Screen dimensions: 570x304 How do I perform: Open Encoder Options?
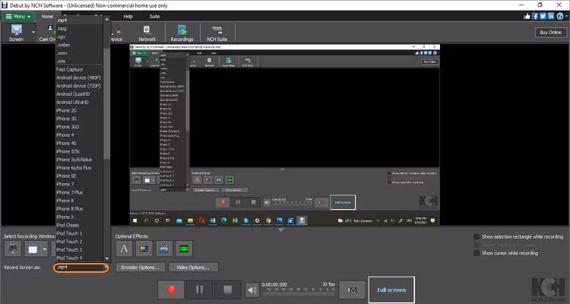click(x=141, y=268)
